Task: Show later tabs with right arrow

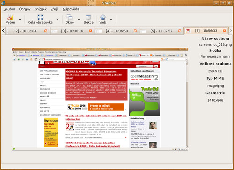Action: click(231, 31)
